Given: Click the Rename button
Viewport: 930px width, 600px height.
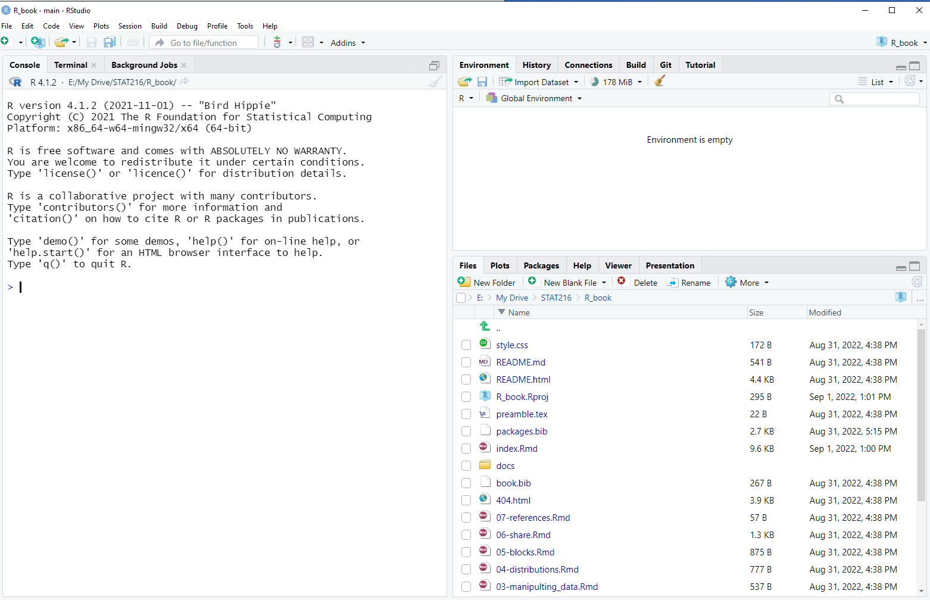Looking at the screenshot, I should pos(689,282).
